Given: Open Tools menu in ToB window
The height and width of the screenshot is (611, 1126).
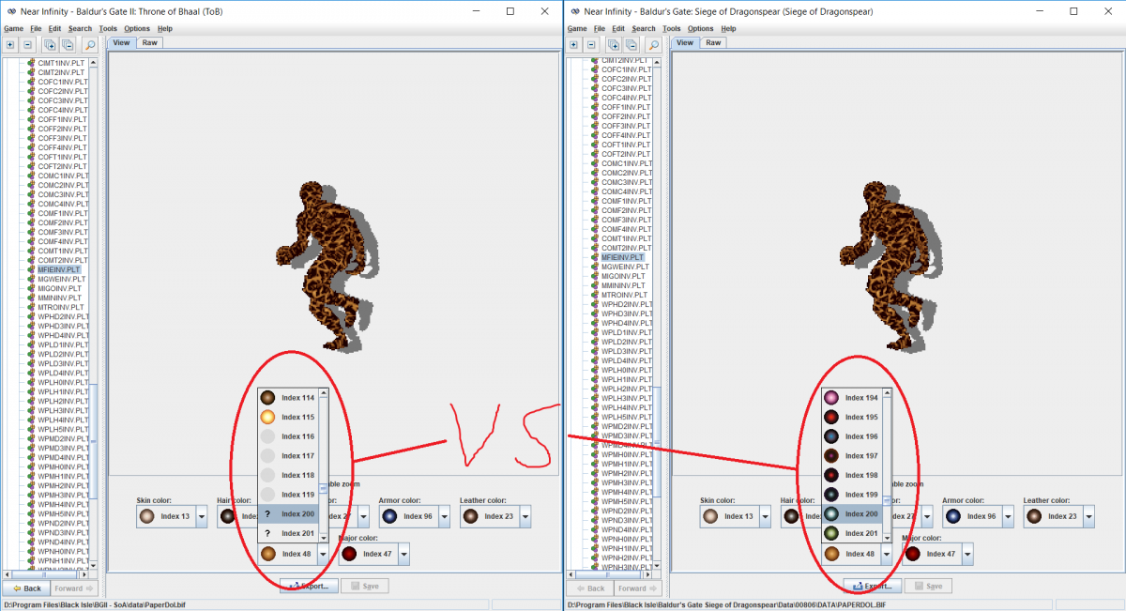Looking at the screenshot, I should (x=108, y=28).
